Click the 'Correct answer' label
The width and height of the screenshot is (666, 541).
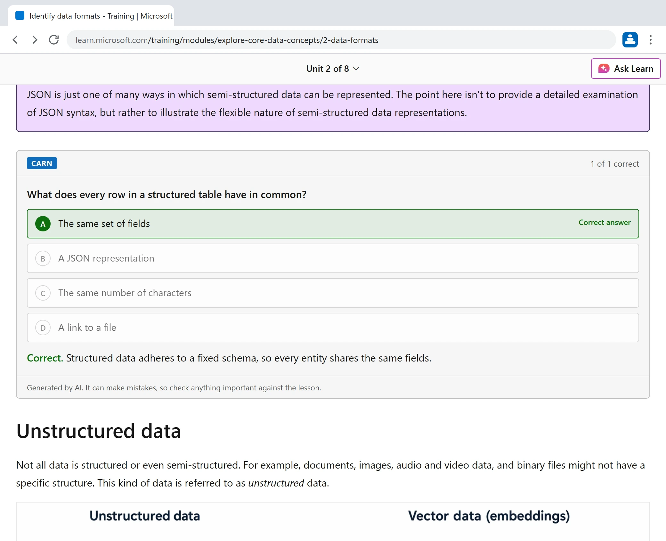pyautogui.click(x=604, y=222)
